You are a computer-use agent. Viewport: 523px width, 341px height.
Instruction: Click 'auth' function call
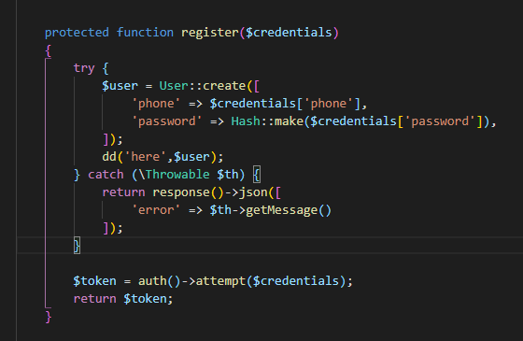coord(152,281)
